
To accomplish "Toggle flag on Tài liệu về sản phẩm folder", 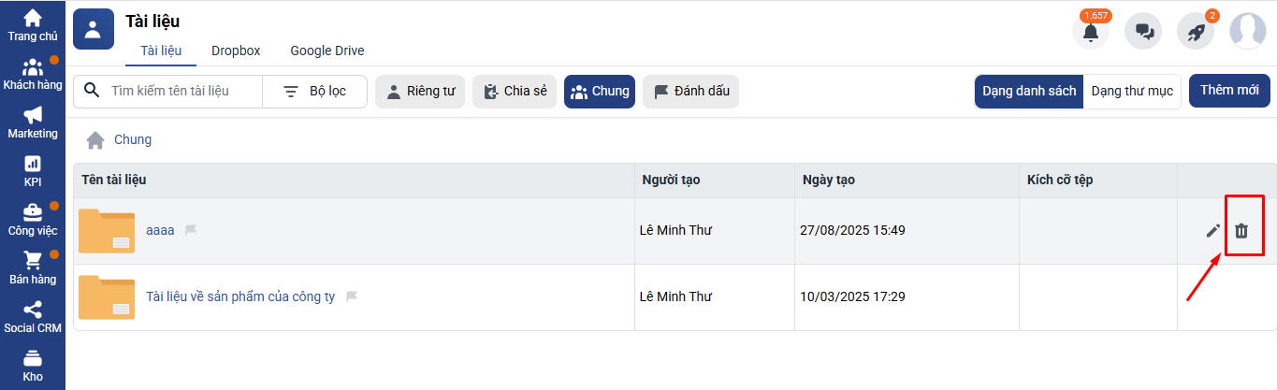I will point(352,296).
